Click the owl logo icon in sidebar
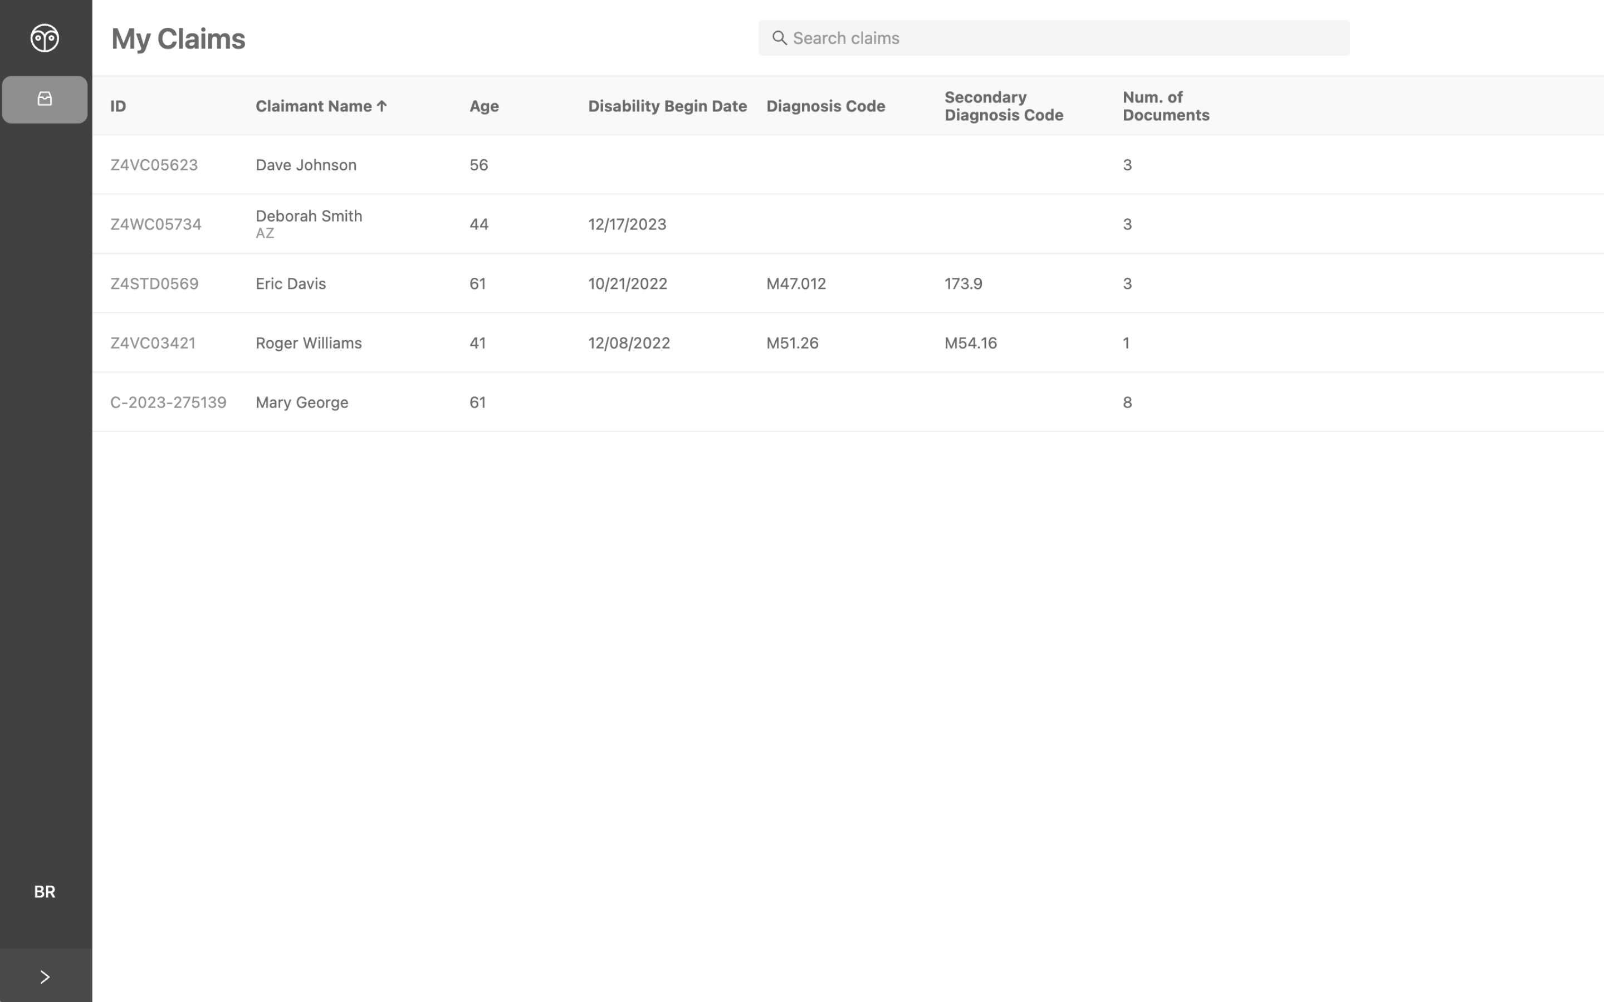 pos(45,38)
